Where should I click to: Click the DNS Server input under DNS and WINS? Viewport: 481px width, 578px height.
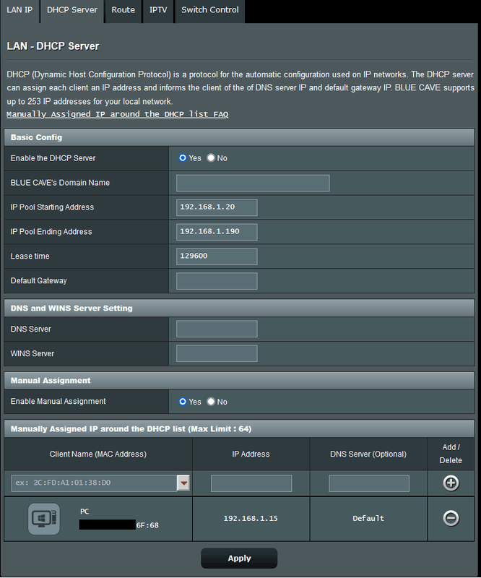[217, 329]
